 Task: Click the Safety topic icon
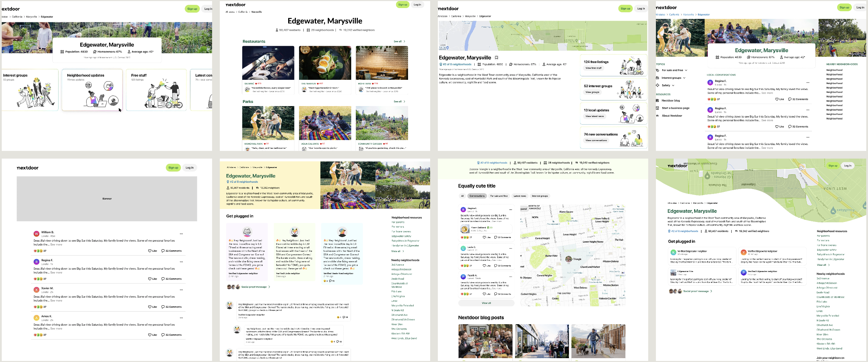pos(658,85)
